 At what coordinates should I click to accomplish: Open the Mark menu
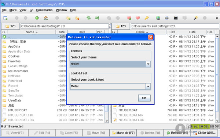click(x=13, y=10)
